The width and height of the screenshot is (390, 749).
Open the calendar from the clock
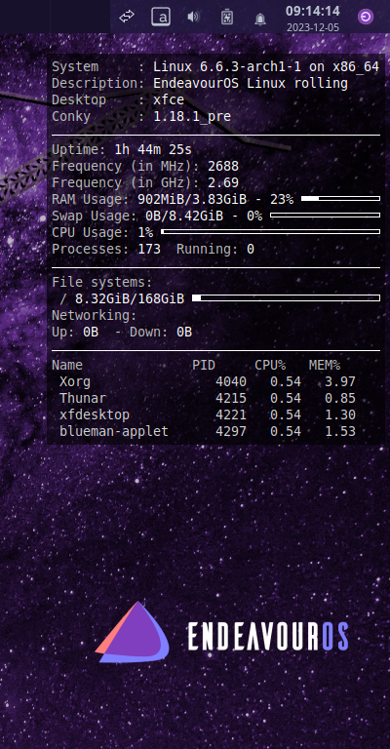(313, 11)
